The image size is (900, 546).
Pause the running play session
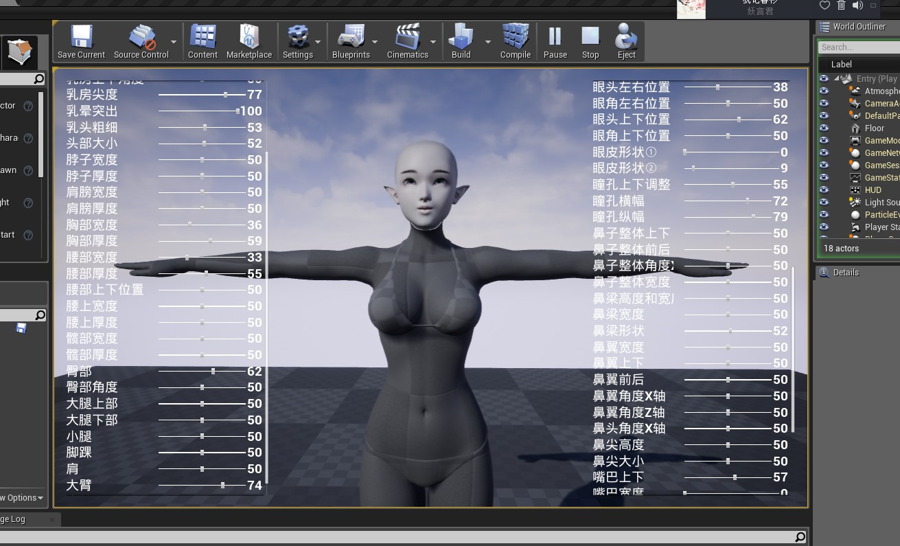tap(555, 41)
